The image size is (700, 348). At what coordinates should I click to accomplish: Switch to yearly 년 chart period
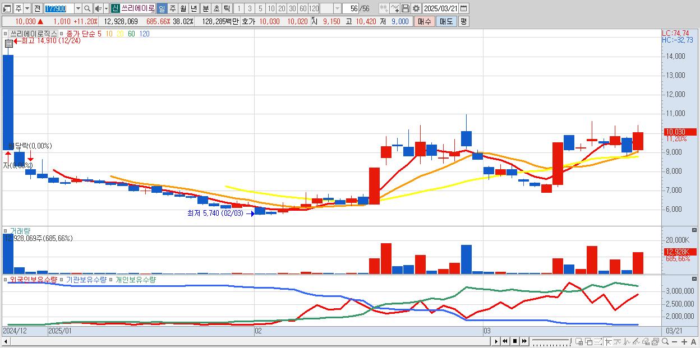(x=194, y=8)
